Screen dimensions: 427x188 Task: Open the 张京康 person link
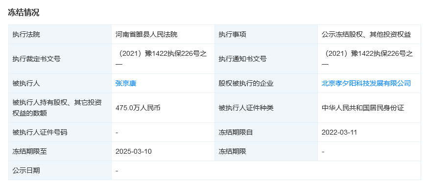point(125,83)
